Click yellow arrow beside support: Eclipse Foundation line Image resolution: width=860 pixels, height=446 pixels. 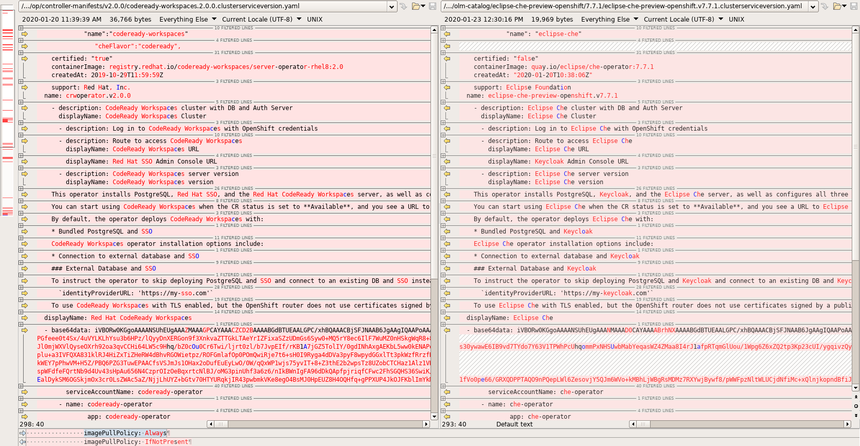[447, 87]
